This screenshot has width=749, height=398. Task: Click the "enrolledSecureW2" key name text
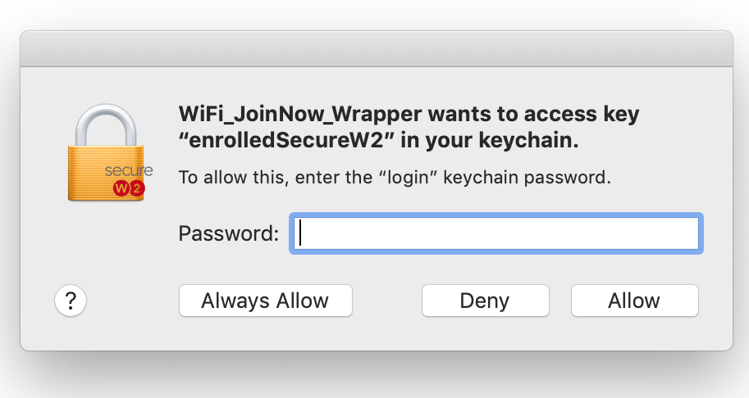point(287,141)
